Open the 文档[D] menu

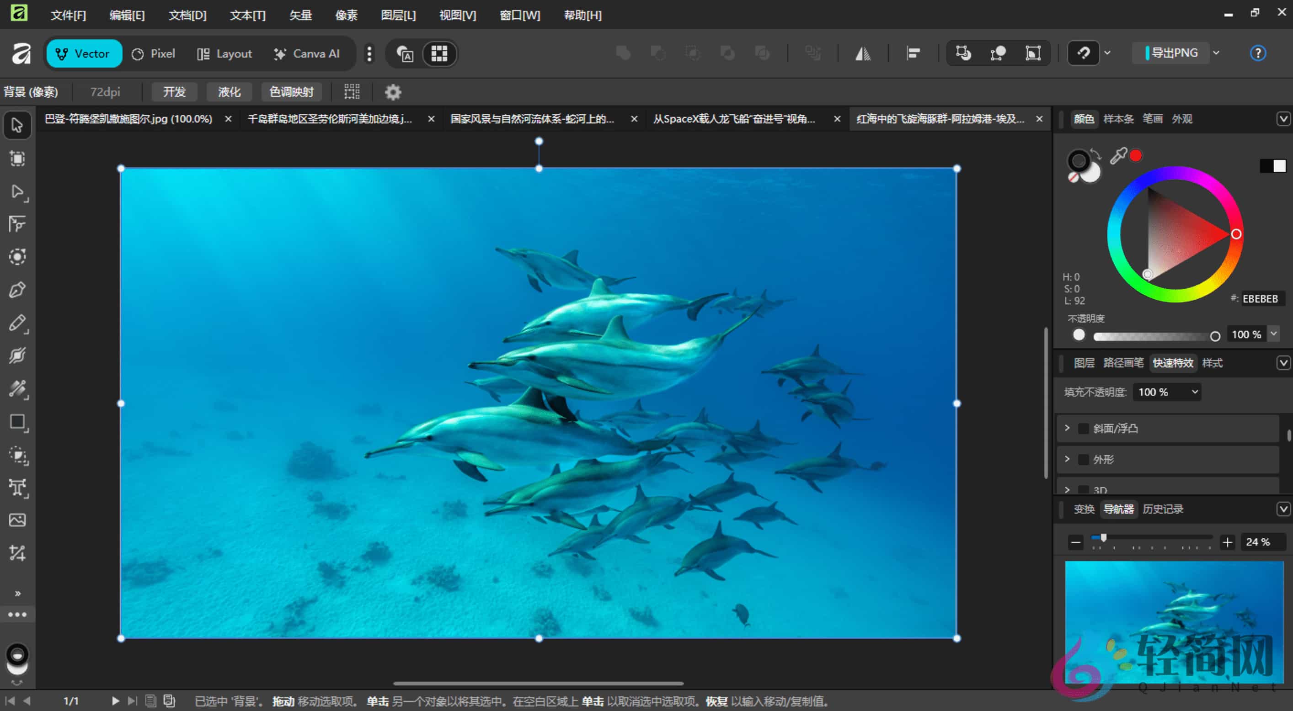pos(187,15)
